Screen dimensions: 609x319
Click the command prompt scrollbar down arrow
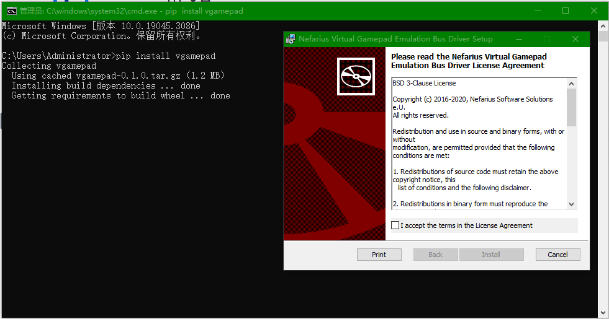tap(603, 313)
